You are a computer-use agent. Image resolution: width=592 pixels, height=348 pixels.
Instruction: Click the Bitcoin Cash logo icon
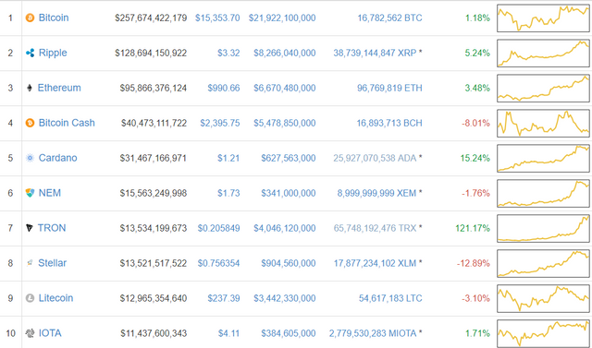coord(30,123)
